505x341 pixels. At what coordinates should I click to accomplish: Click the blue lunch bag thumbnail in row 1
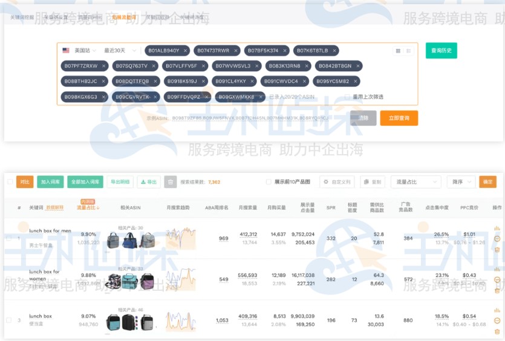click(130, 240)
